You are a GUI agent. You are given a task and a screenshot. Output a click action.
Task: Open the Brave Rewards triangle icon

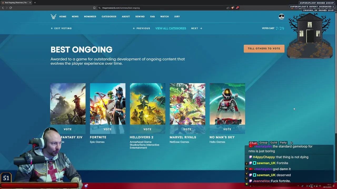pyautogui.click(x=237, y=8)
